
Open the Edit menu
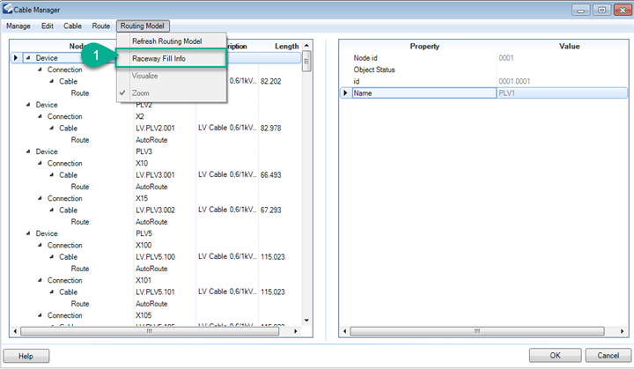tap(48, 26)
